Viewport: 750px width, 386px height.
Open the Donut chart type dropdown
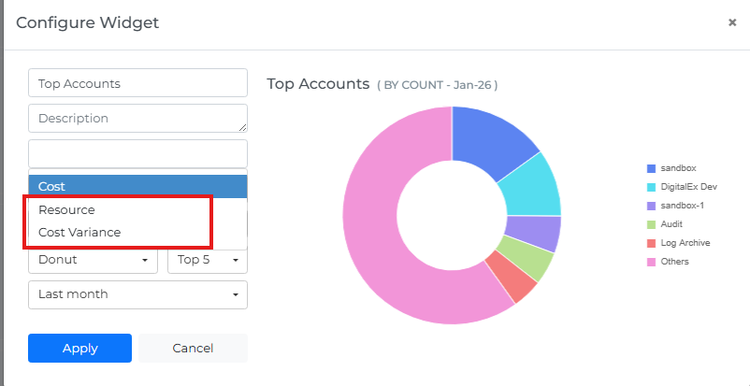(94, 259)
